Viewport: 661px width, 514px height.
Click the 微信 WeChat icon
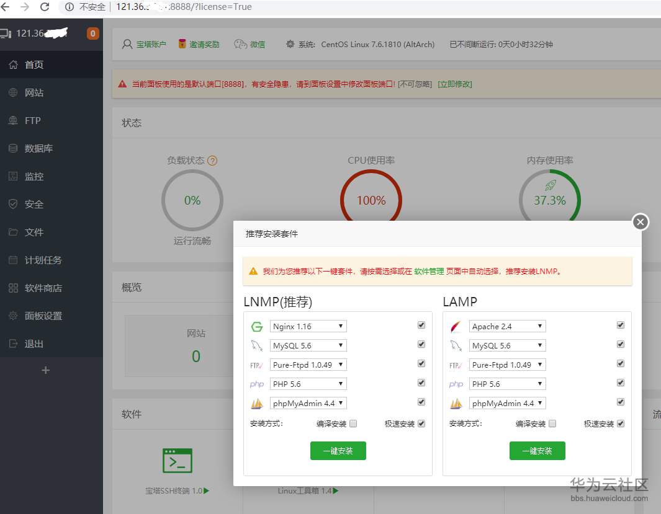pyautogui.click(x=240, y=44)
